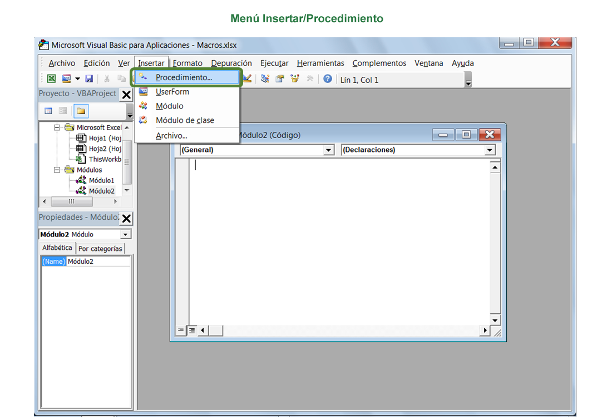This screenshot has width=612, height=419.
Task: Choose Módulo de clase from Insertar menu
Action: [187, 120]
